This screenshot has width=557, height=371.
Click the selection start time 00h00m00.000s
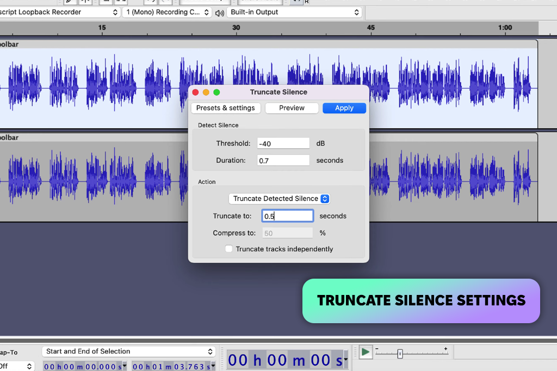point(83,367)
